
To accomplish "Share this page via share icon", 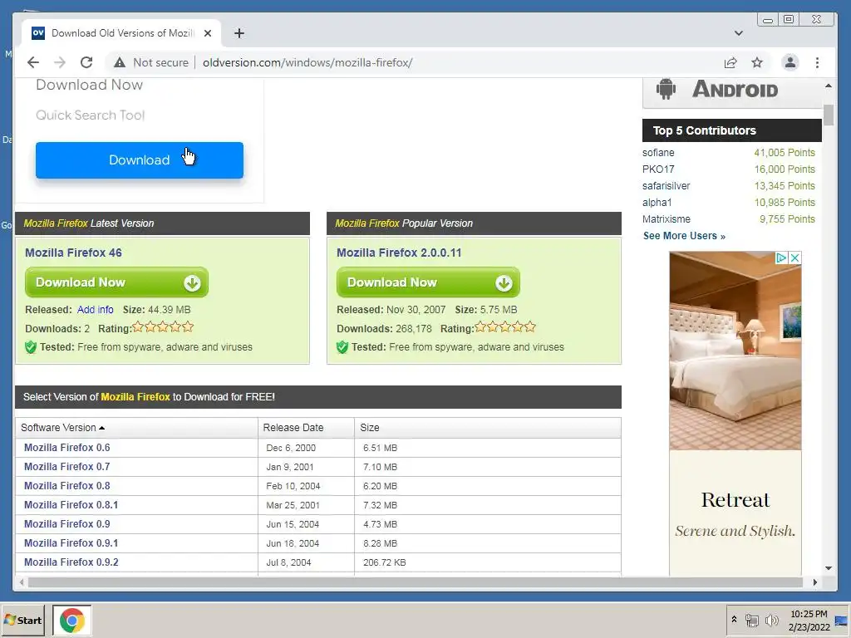I will tap(730, 62).
